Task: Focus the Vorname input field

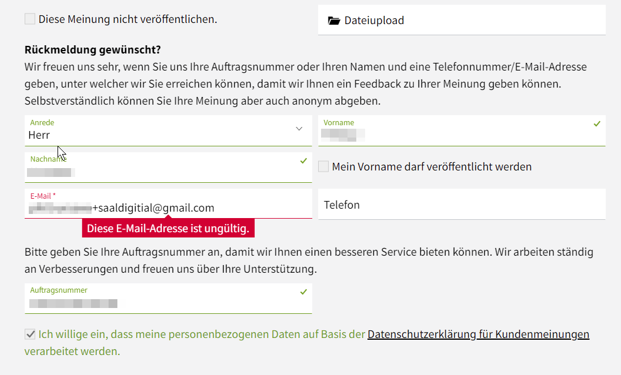Action: (458, 135)
